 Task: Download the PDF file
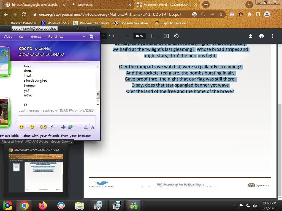pyautogui.click(x=251, y=36)
